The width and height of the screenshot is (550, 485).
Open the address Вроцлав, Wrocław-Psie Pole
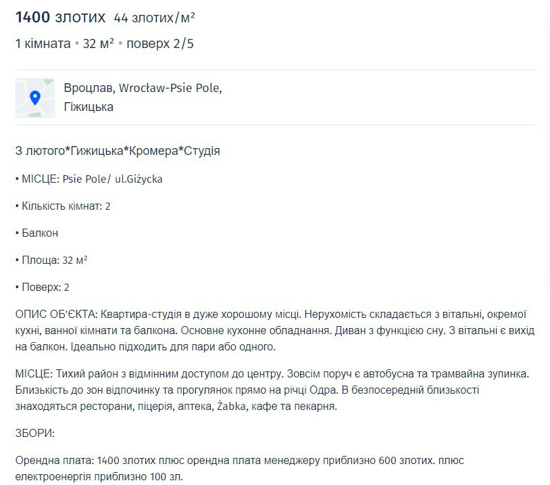click(143, 89)
